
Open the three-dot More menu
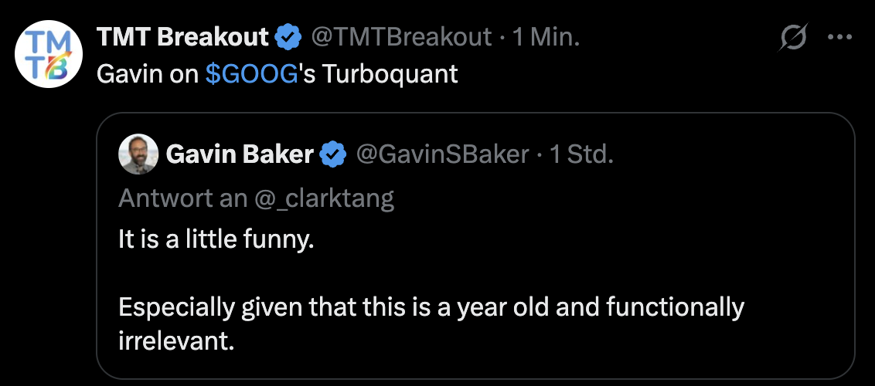(x=839, y=37)
